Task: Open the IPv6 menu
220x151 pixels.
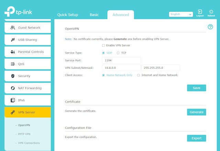Action: click(27, 100)
